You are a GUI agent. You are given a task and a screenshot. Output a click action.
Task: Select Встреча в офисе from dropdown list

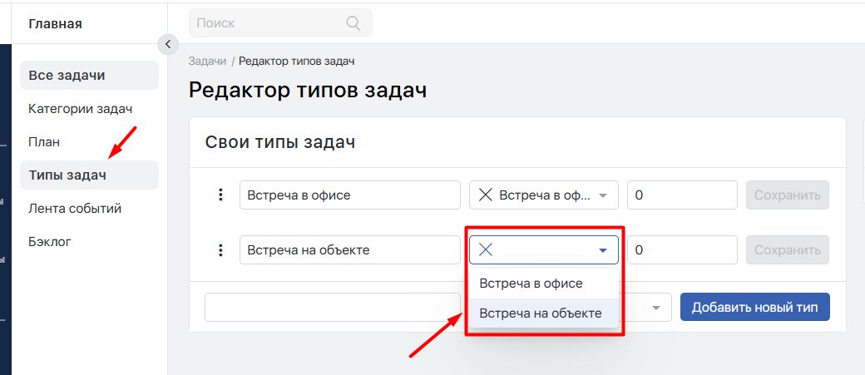[x=531, y=284]
